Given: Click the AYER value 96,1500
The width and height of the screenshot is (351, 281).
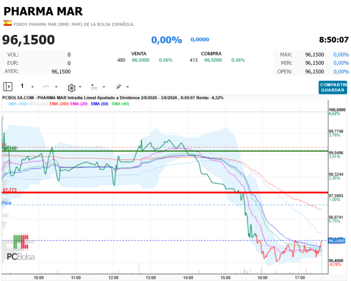Looking at the screenshot, I should [x=61, y=72].
